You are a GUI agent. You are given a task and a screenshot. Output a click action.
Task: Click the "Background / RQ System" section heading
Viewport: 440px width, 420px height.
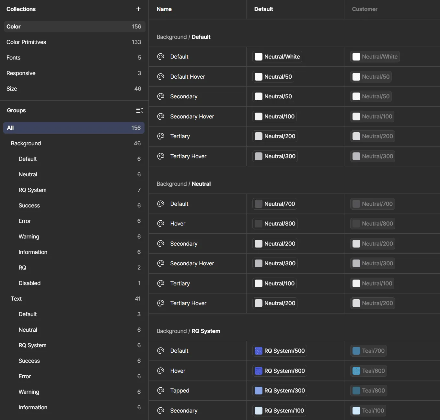(x=188, y=331)
